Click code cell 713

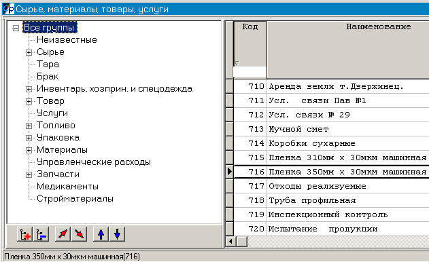250,129
